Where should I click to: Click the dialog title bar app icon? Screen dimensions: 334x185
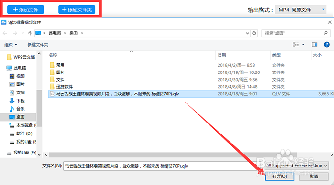(4, 22)
